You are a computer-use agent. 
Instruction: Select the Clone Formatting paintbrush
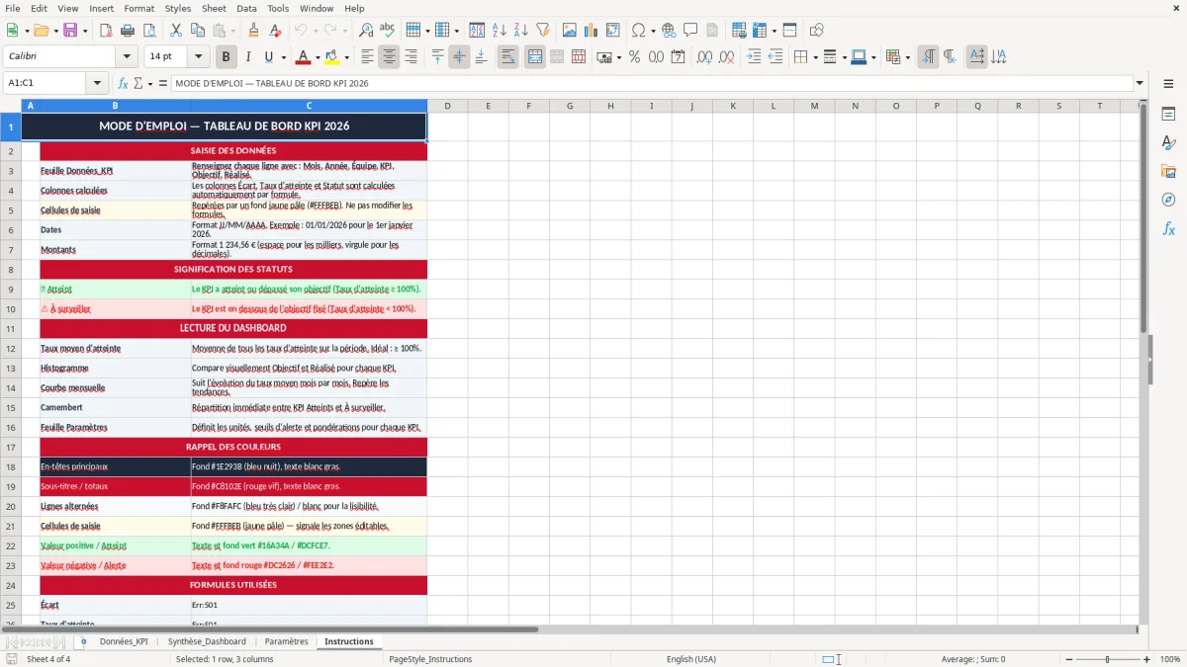click(253, 31)
